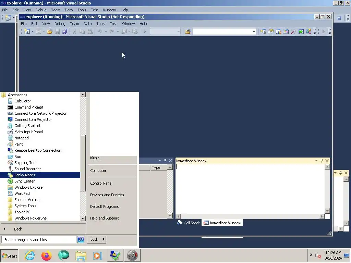The width and height of the screenshot is (351, 263).
Task: Open Help and Support
Action: click(x=104, y=218)
